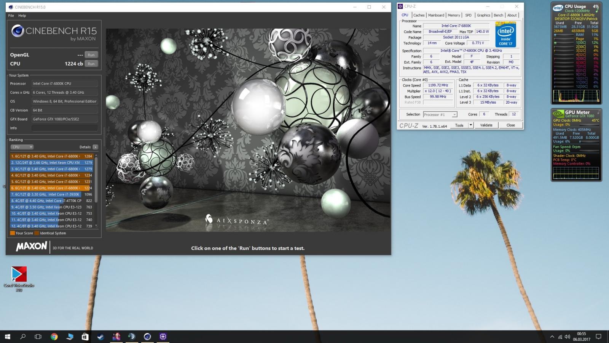Click the Cinebench R15 logo sphere

(x=18, y=31)
